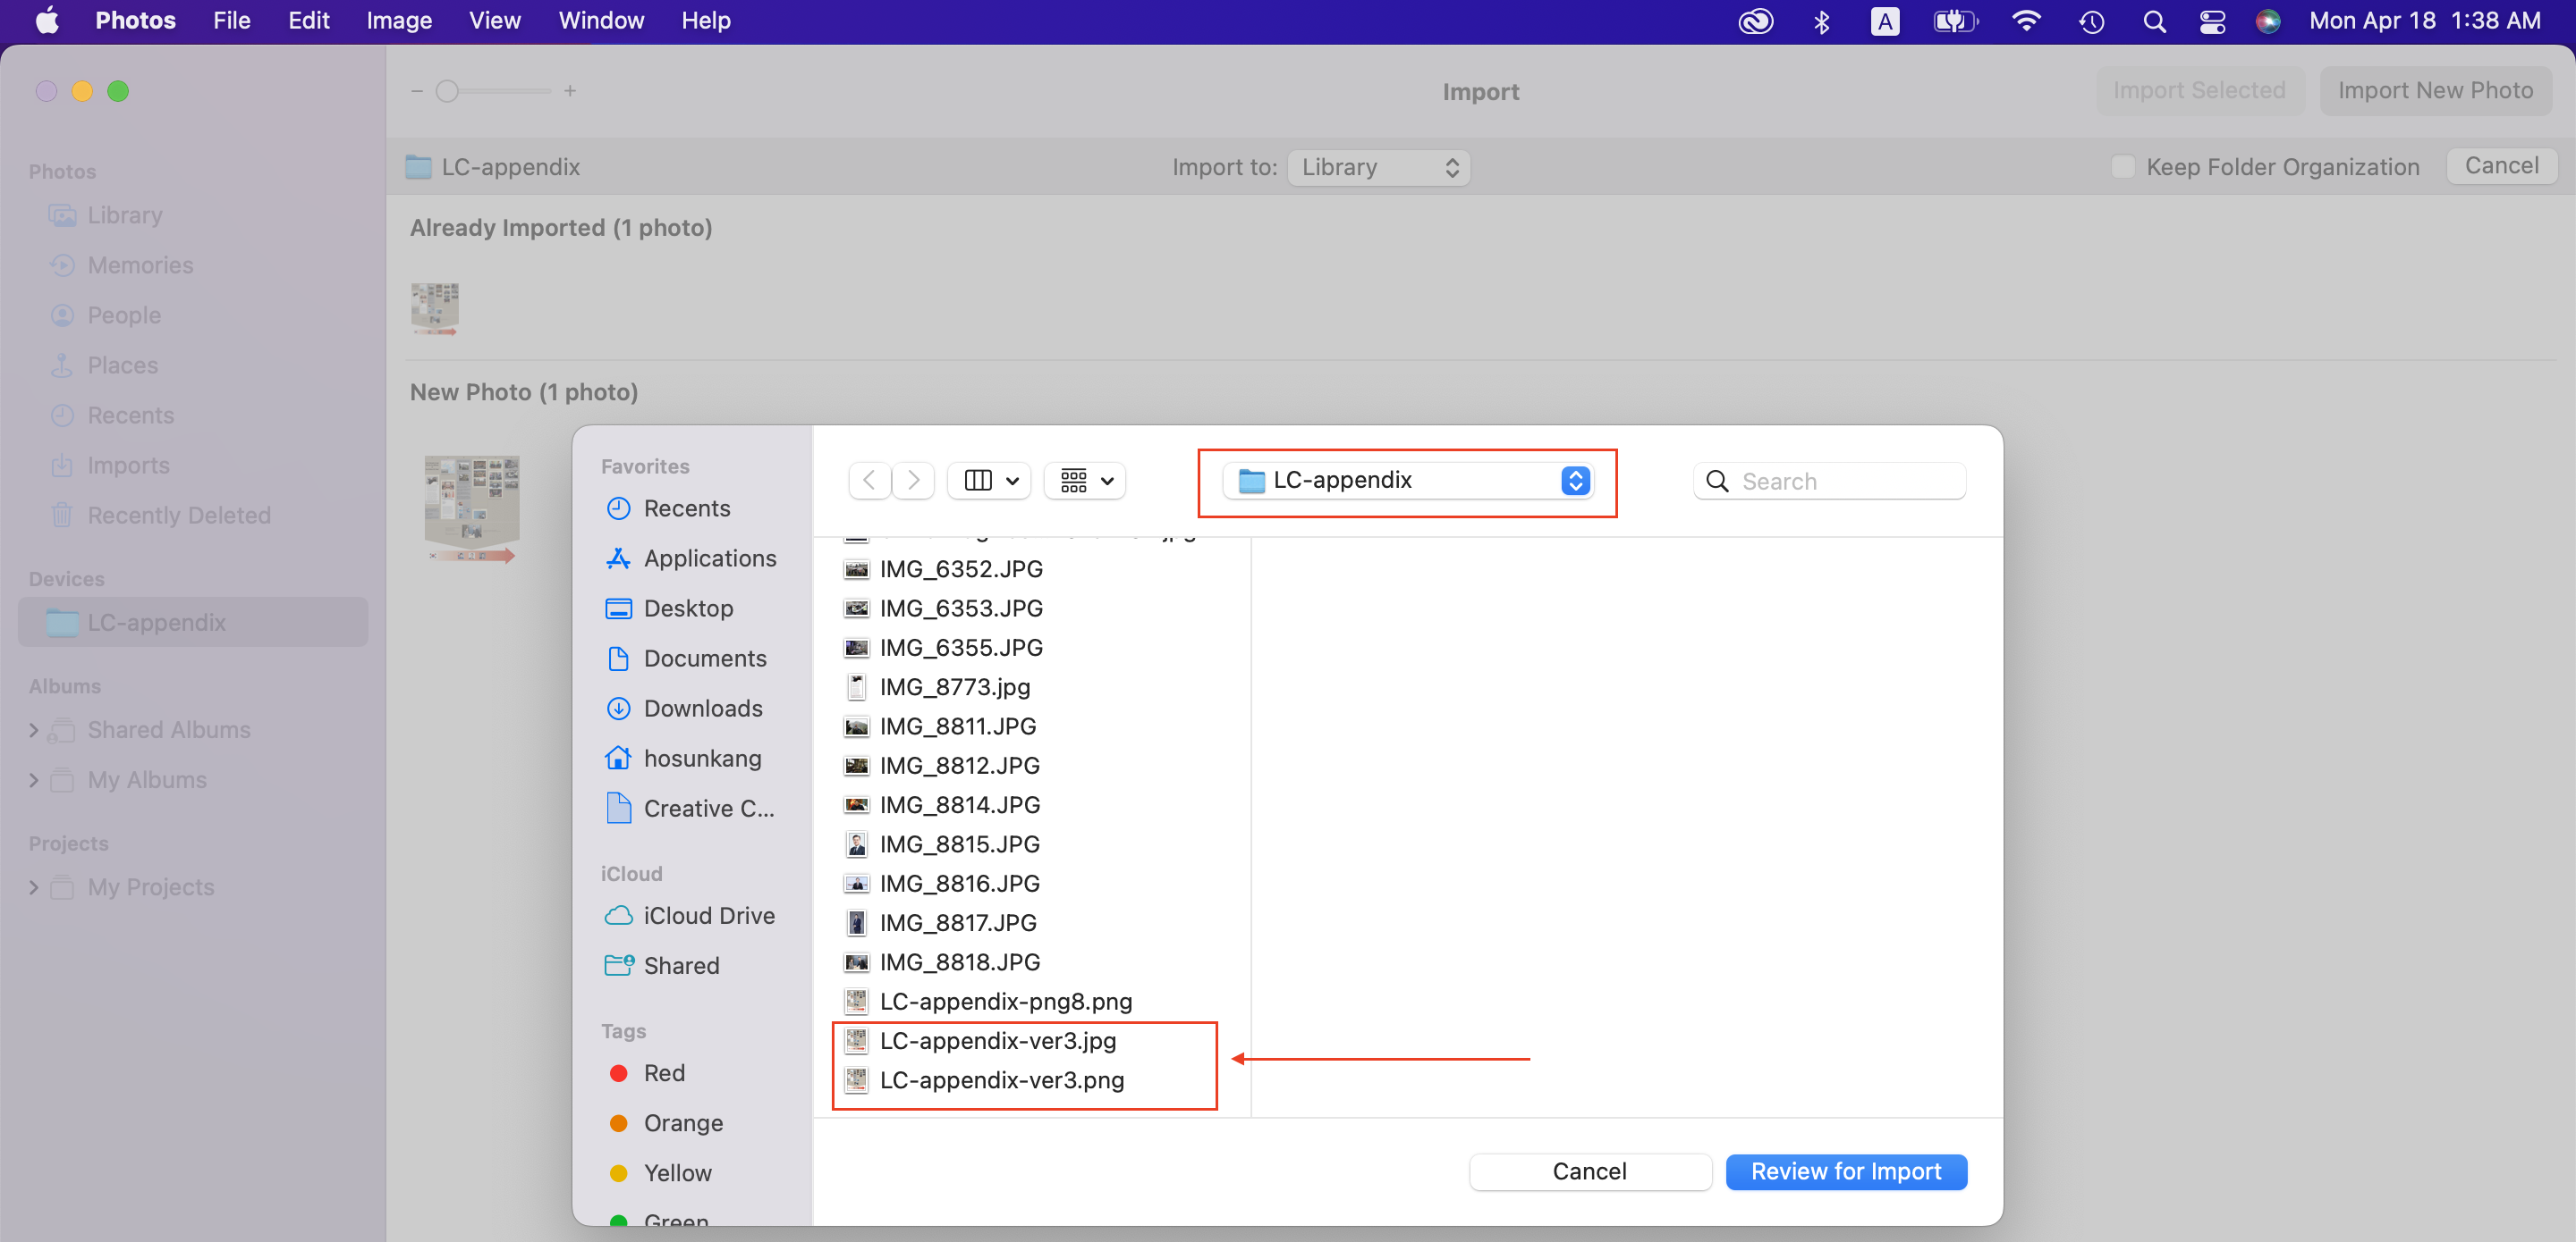The width and height of the screenshot is (2576, 1242).
Task: Open the column view mode selector
Action: point(990,481)
